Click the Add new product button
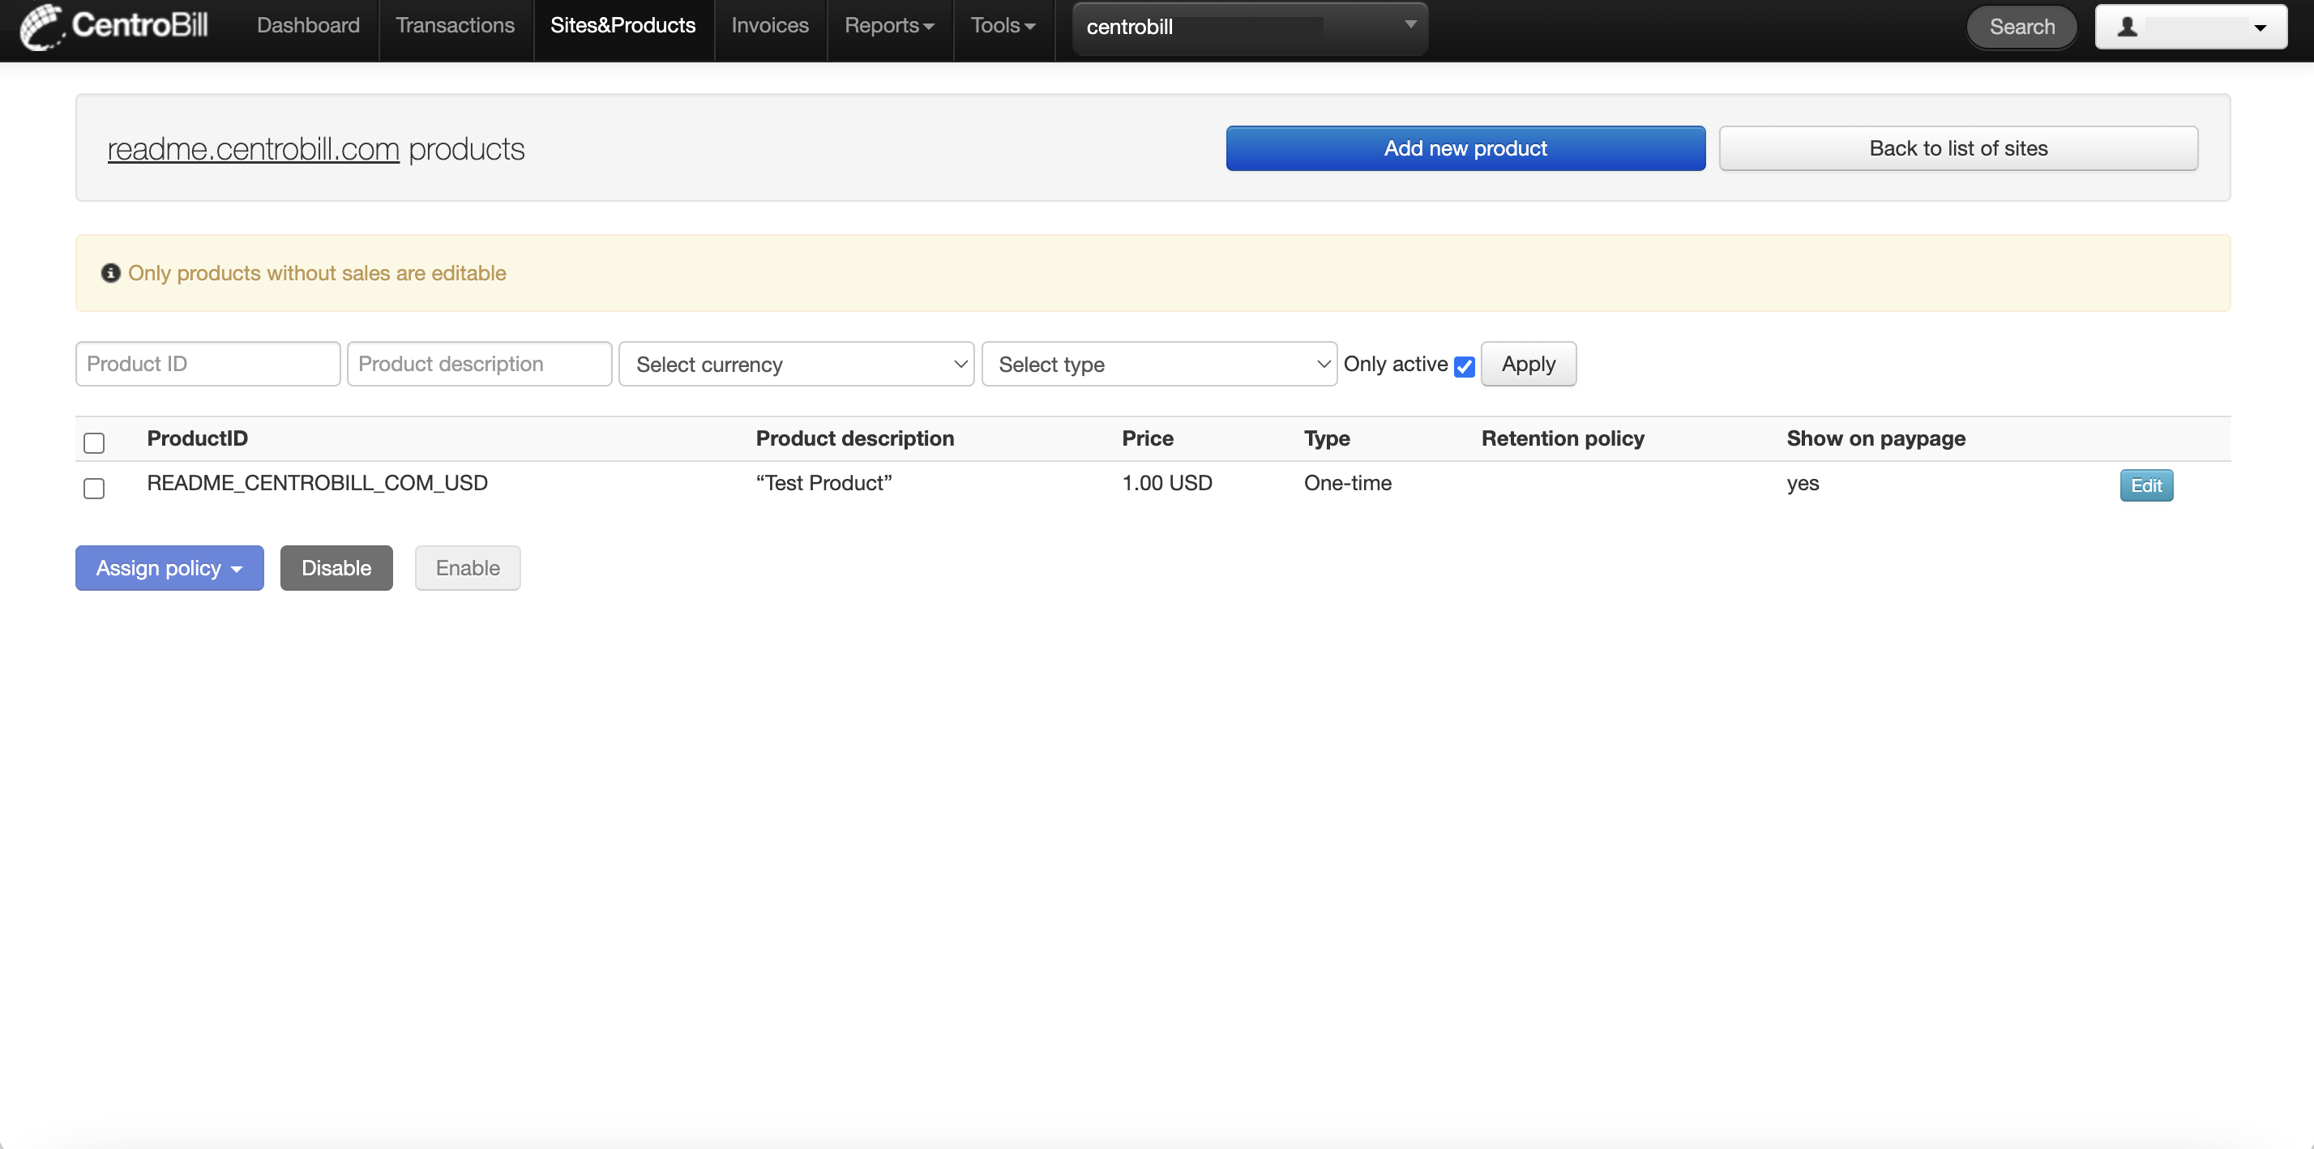The image size is (2314, 1149). 1465,148
